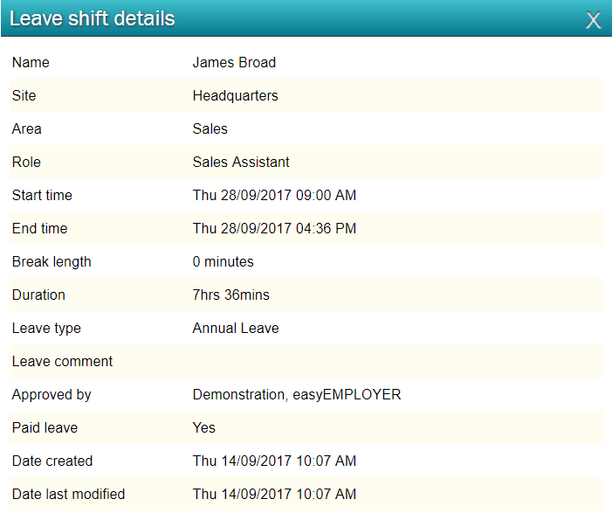This screenshot has width=612, height=520.
Task: Click the Leave comment row label
Action: click(x=62, y=362)
